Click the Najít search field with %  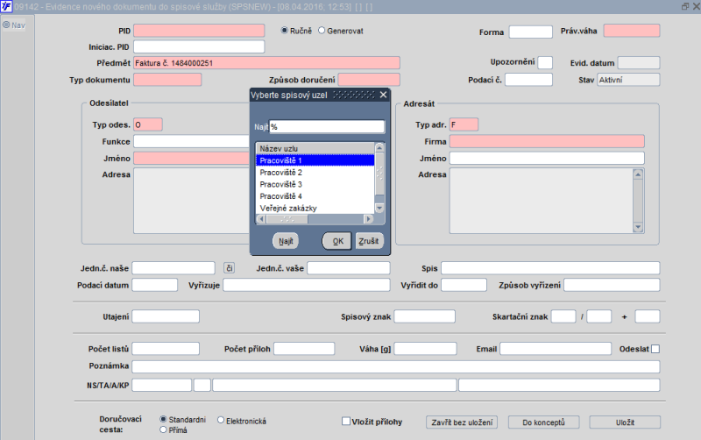click(x=327, y=127)
